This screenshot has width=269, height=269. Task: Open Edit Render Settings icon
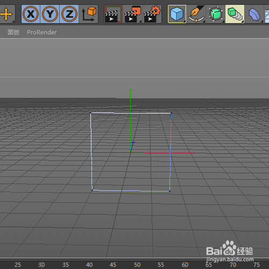tap(152, 14)
